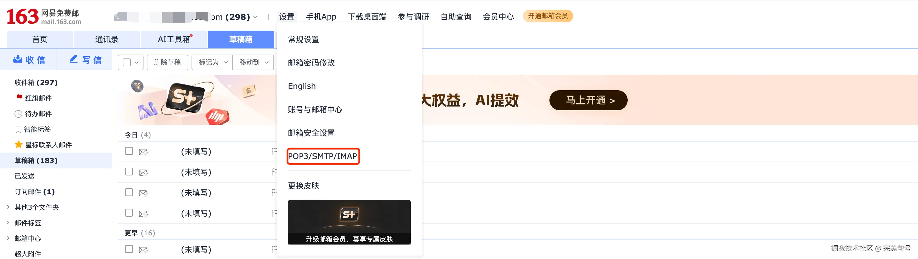Open the 标记为 dropdown
The image size is (918, 259).
[212, 63]
